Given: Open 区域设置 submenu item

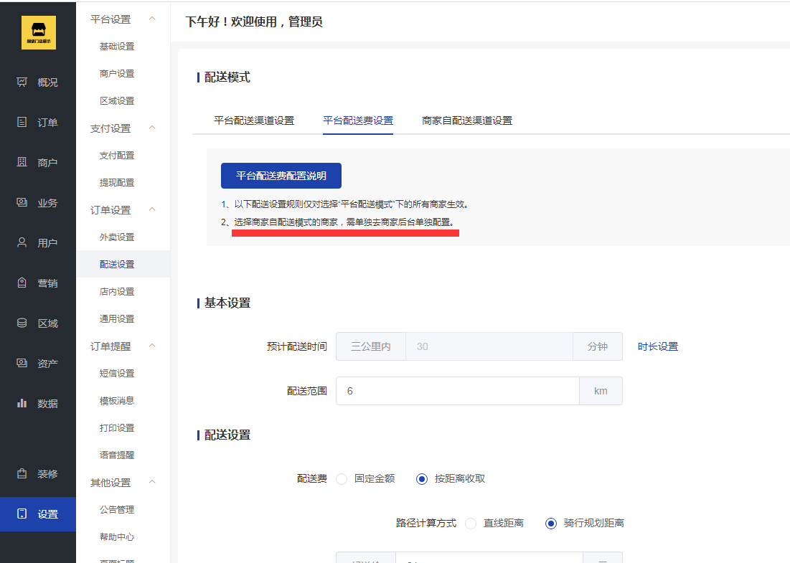Looking at the screenshot, I should tap(117, 100).
